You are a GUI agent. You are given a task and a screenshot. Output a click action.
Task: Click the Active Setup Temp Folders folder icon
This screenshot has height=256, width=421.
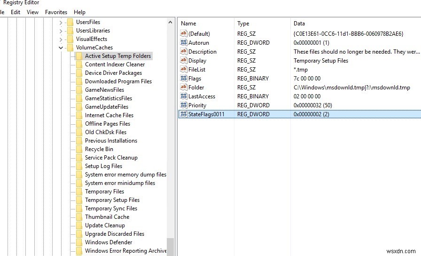click(79, 56)
